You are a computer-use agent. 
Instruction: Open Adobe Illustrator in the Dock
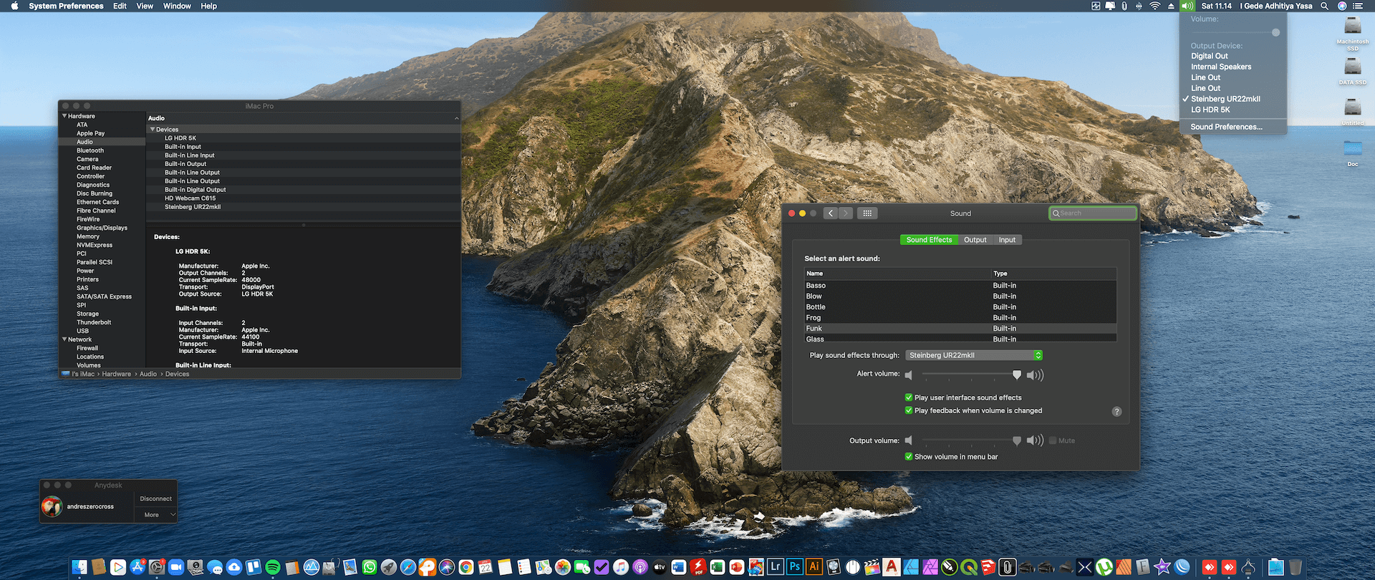click(x=814, y=567)
